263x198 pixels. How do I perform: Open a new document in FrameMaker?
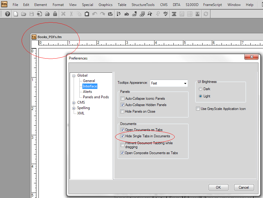coord(16,14)
